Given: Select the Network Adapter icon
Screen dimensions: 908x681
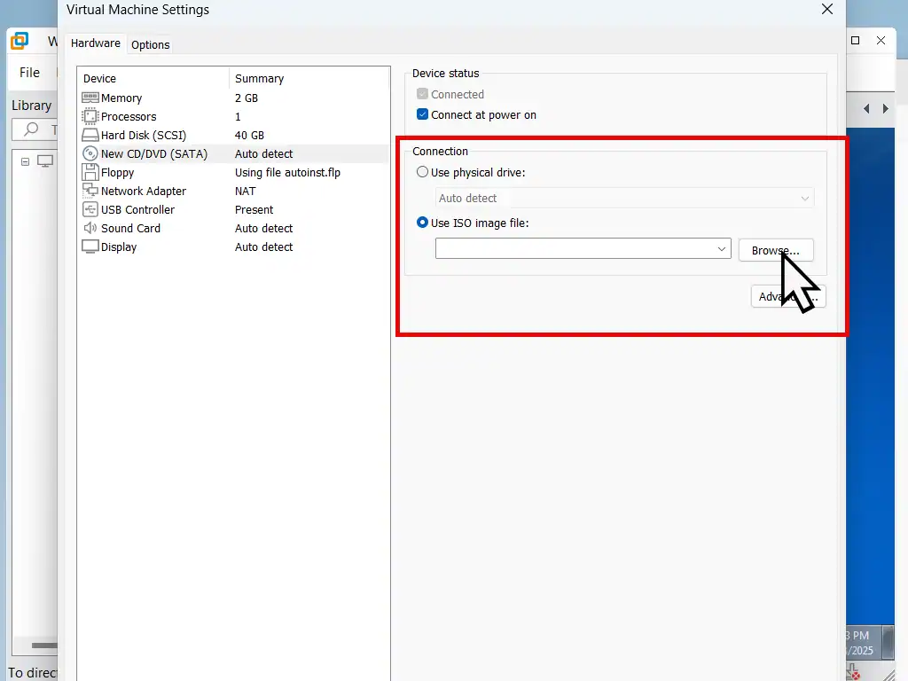Looking at the screenshot, I should tap(90, 191).
